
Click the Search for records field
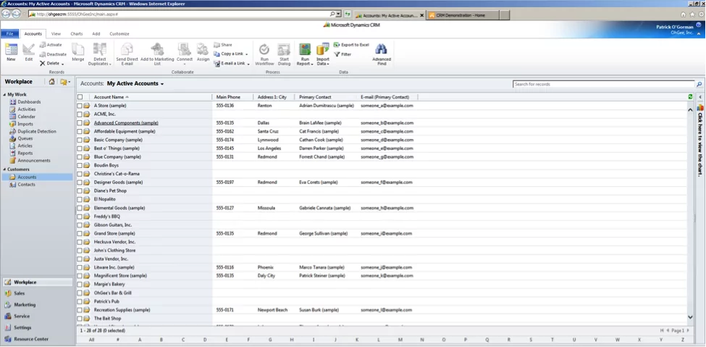[604, 84]
